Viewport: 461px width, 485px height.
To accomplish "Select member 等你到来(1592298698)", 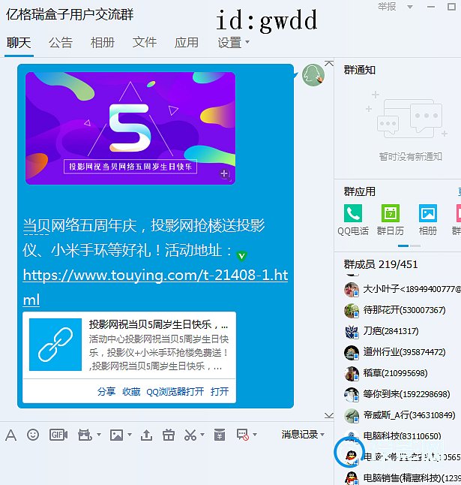I will 402,395.
